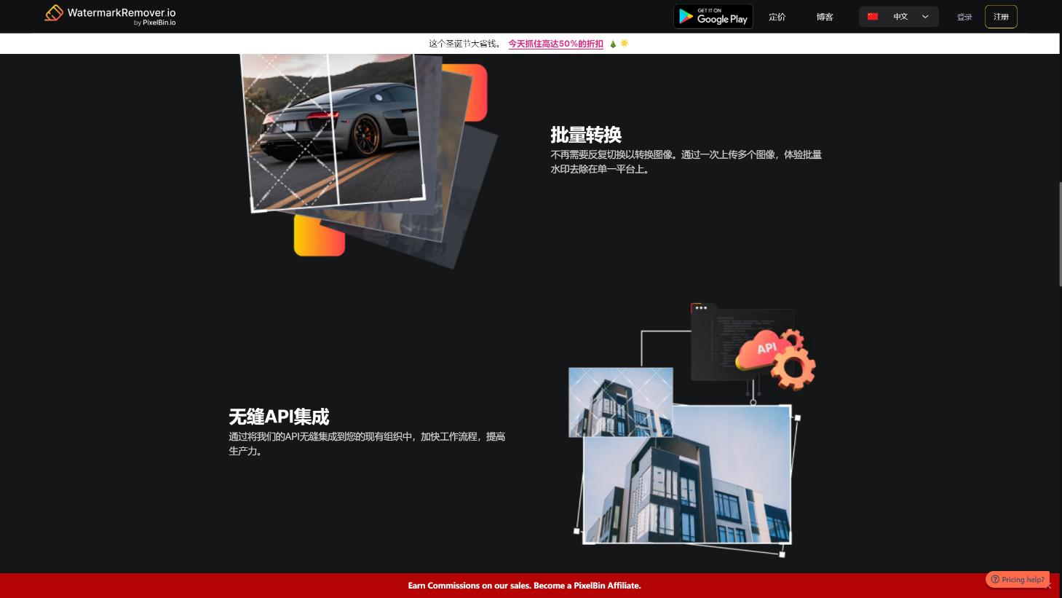Expand the 中文 language dropdown
1062x598 pixels.
tap(899, 17)
